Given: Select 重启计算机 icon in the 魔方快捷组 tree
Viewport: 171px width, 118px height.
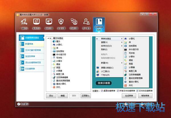Looking at the screenshot, I should pyautogui.click(x=54, y=84).
